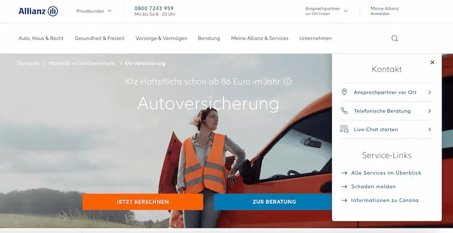Open Auto, Haus & Recht menu
The height and width of the screenshot is (233, 453).
41,38
